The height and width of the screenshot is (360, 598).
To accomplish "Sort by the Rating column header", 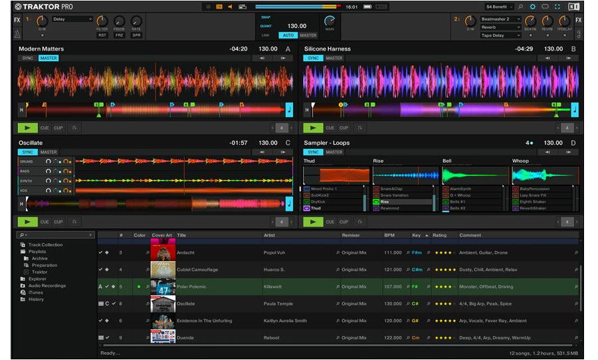I will 439,235.
